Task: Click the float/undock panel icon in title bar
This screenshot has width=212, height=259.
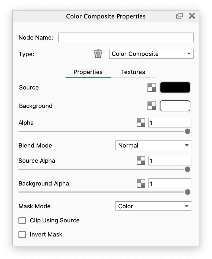Action: (179, 16)
